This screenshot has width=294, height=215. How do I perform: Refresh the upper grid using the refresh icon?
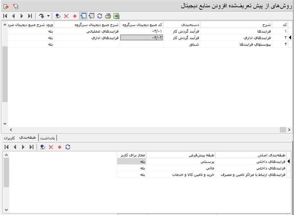click(100, 16)
